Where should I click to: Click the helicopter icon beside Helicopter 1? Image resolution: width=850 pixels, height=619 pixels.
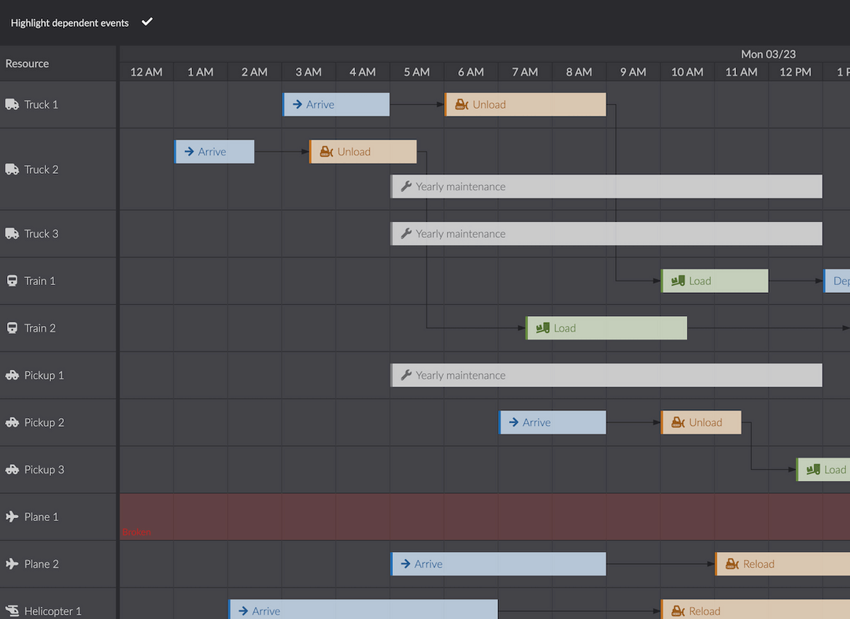point(12,610)
